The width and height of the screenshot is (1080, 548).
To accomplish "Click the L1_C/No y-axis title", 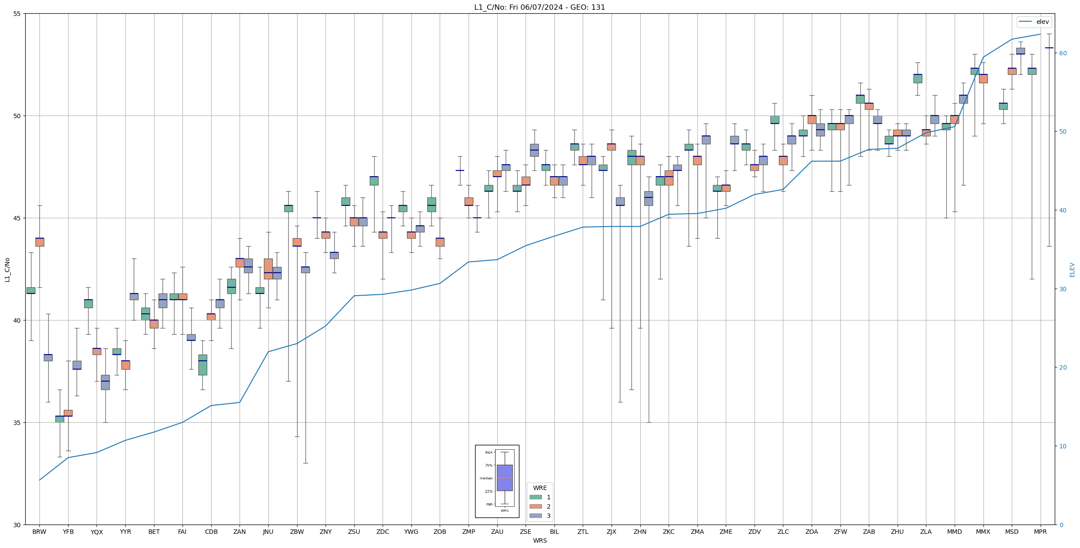I will [7, 270].
